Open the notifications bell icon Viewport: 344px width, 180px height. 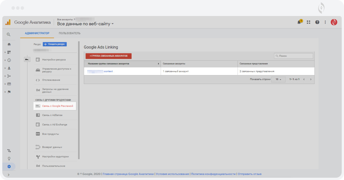pyautogui.click(x=299, y=22)
